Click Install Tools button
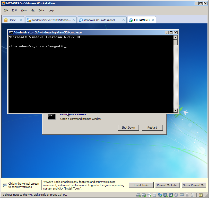This screenshot has height=198, width=209. click(141, 185)
